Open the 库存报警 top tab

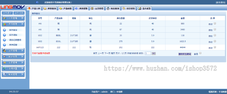81,9
